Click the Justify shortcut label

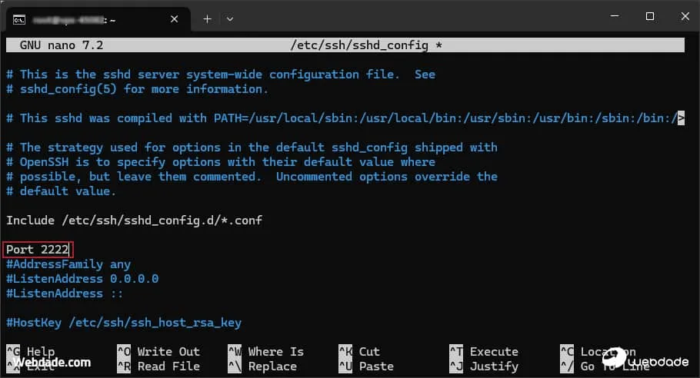pyautogui.click(x=494, y=366)
